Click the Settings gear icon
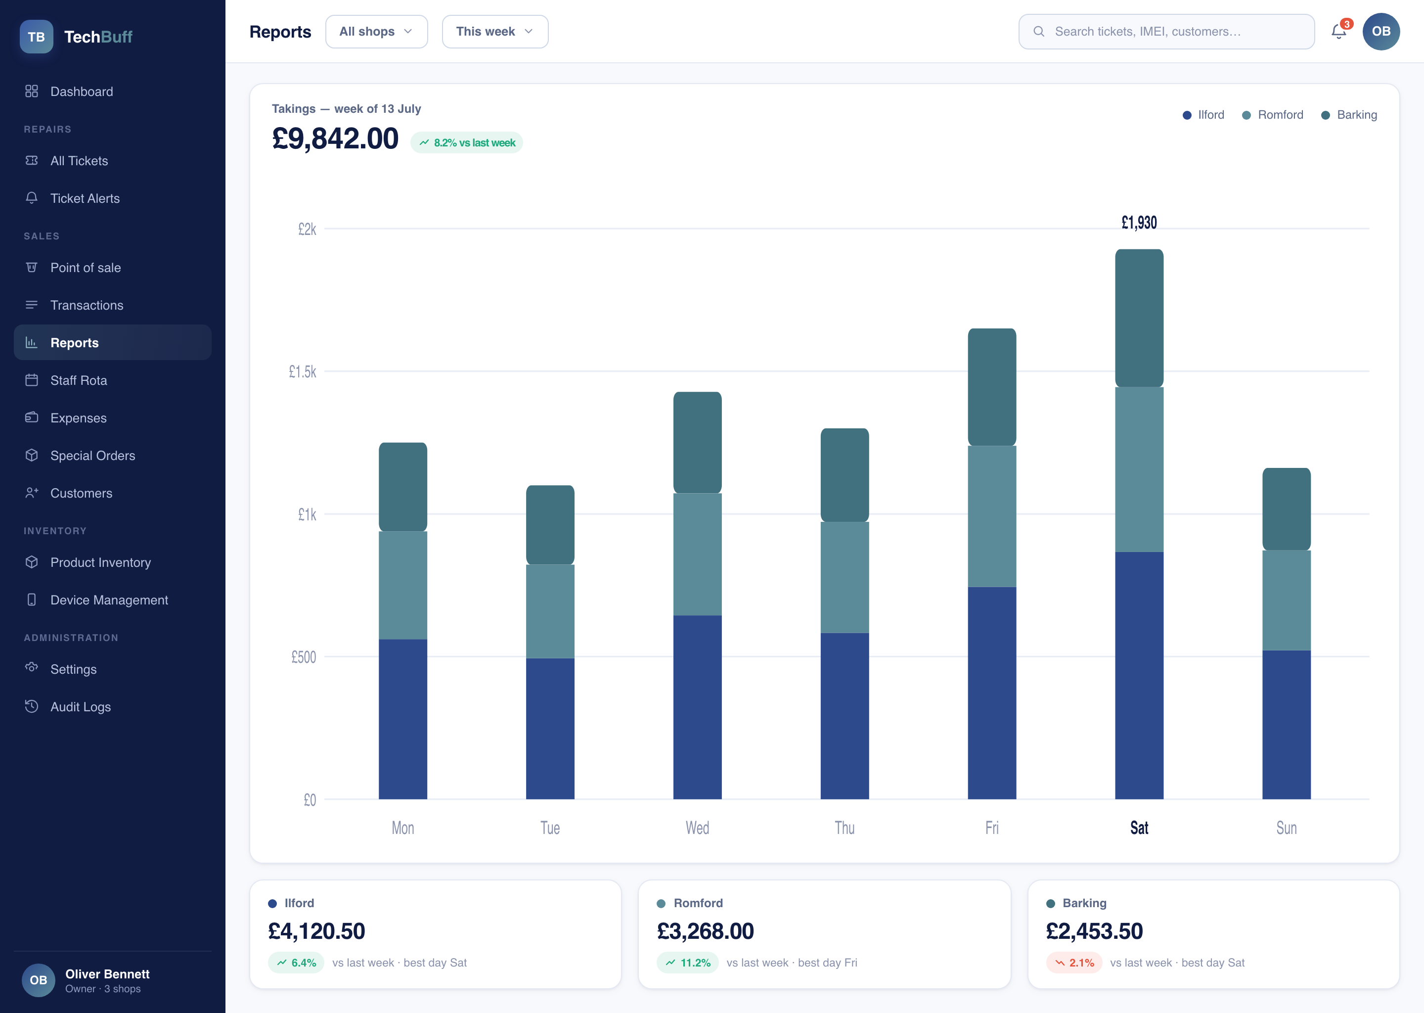The height and width of the screenshot is (1013, 1424). [32, 669]
